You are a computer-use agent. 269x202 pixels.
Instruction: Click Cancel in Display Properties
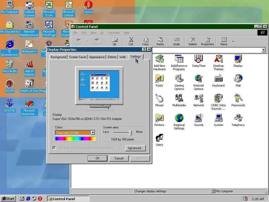pyautogui.click(x=119, y=158)
